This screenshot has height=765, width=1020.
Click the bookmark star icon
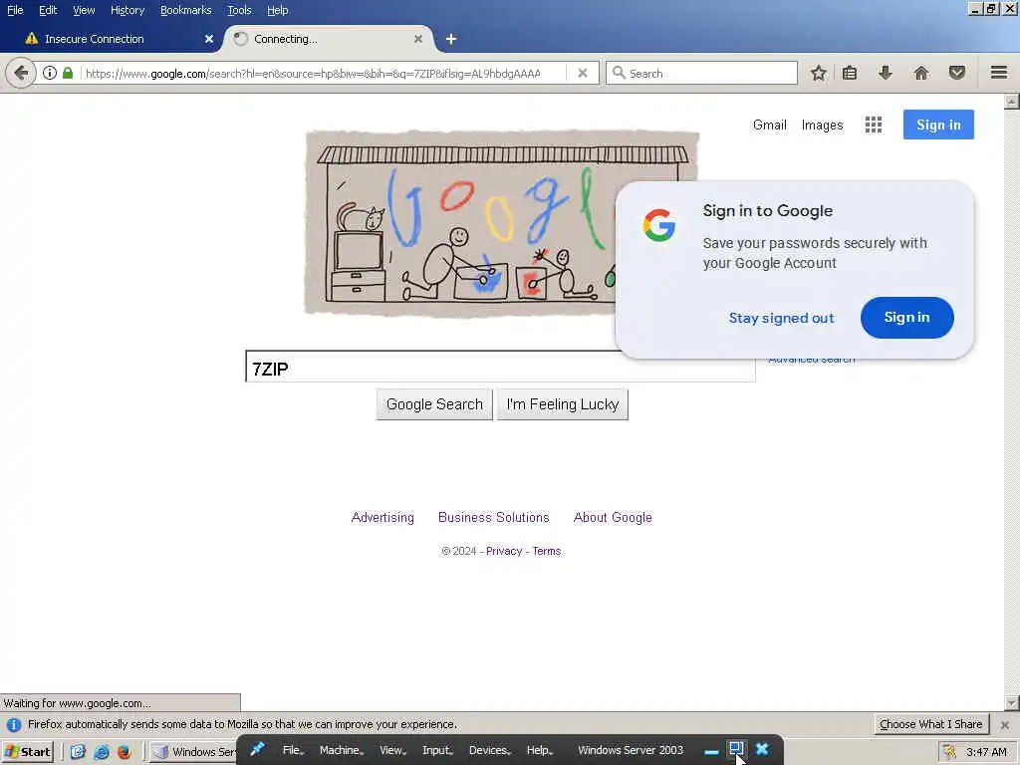point(819,73)
